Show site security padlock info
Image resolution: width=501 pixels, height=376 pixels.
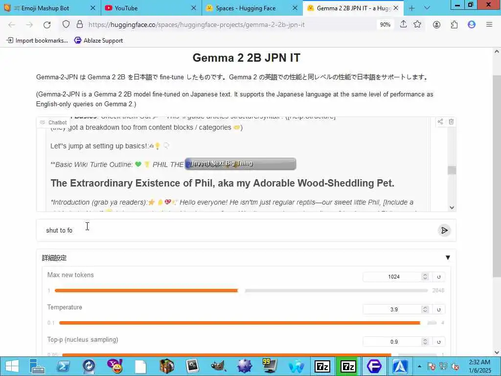click(x=80, y=24)
